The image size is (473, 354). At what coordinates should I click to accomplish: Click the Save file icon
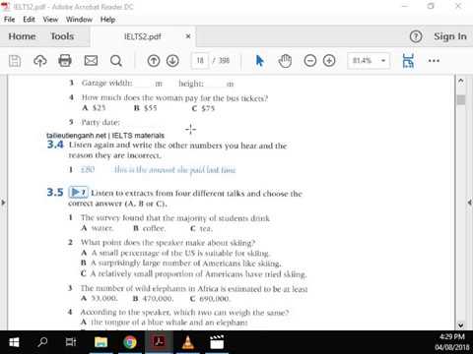pyautogui.click(x=15, y=61)
